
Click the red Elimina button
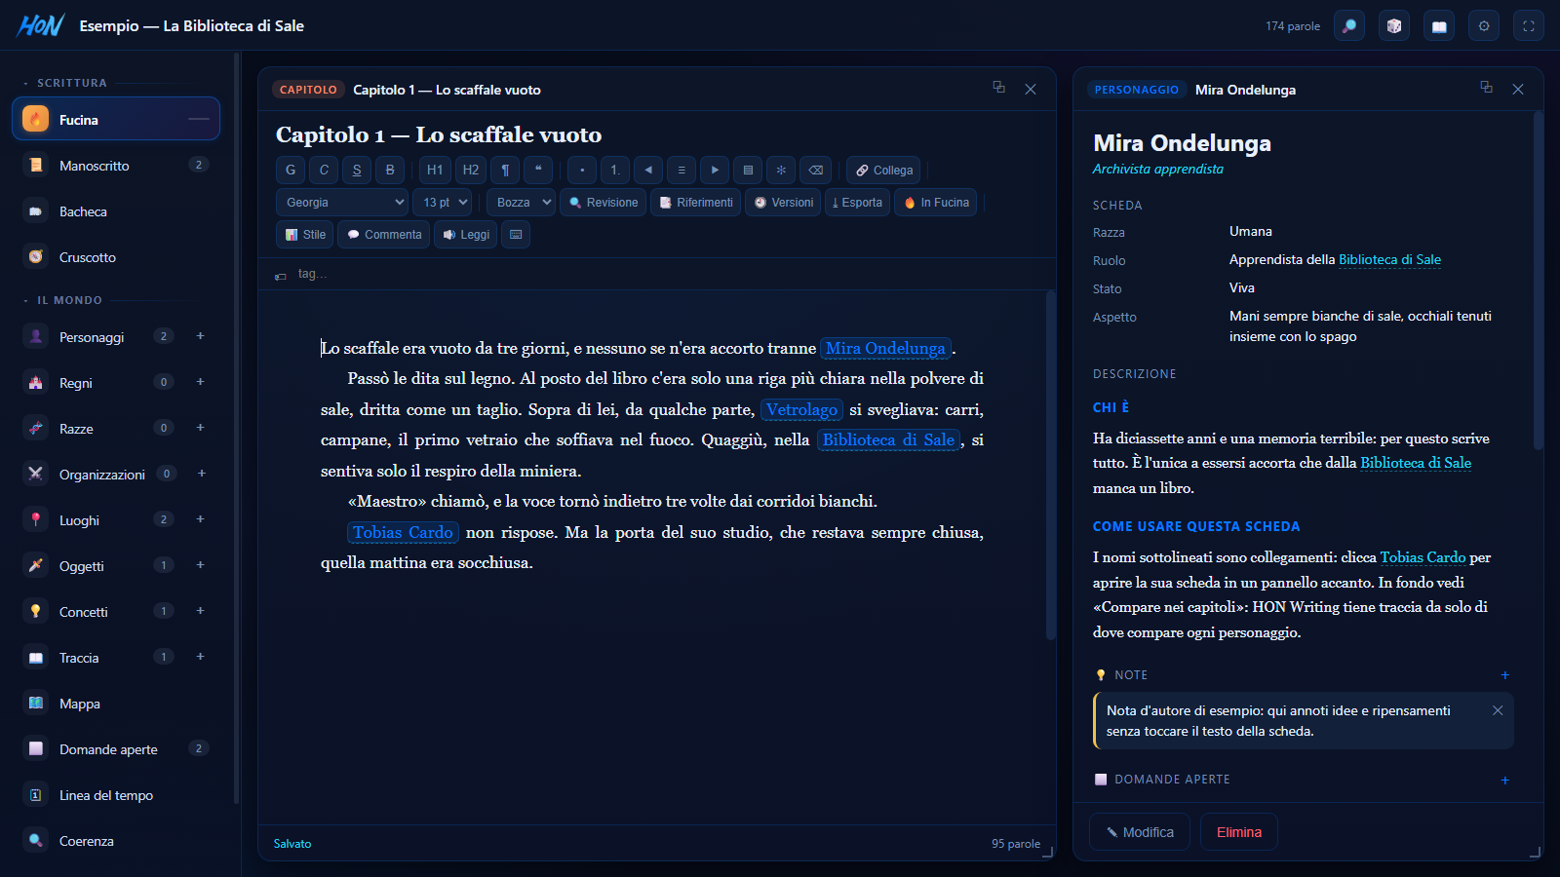pos(1239,832)
